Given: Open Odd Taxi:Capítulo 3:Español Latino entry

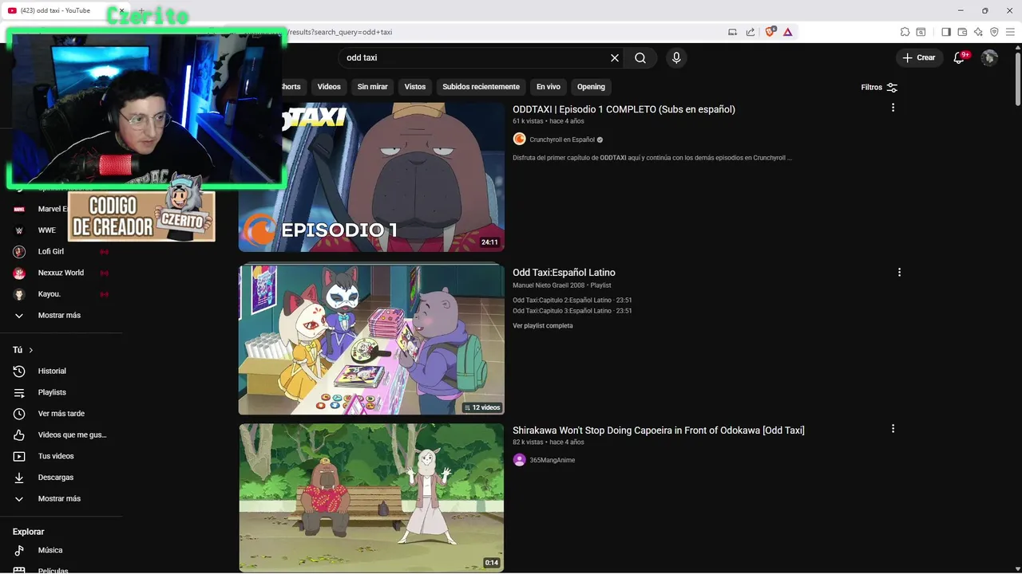Looking at the screenshot, I should (x=572, y=310).
